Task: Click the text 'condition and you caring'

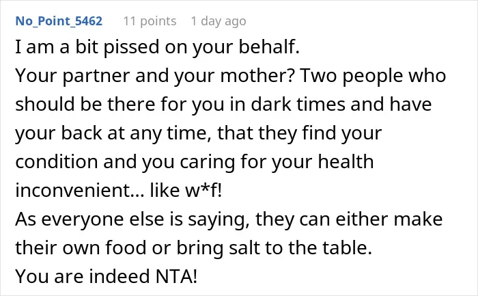Action: (125, 162)
